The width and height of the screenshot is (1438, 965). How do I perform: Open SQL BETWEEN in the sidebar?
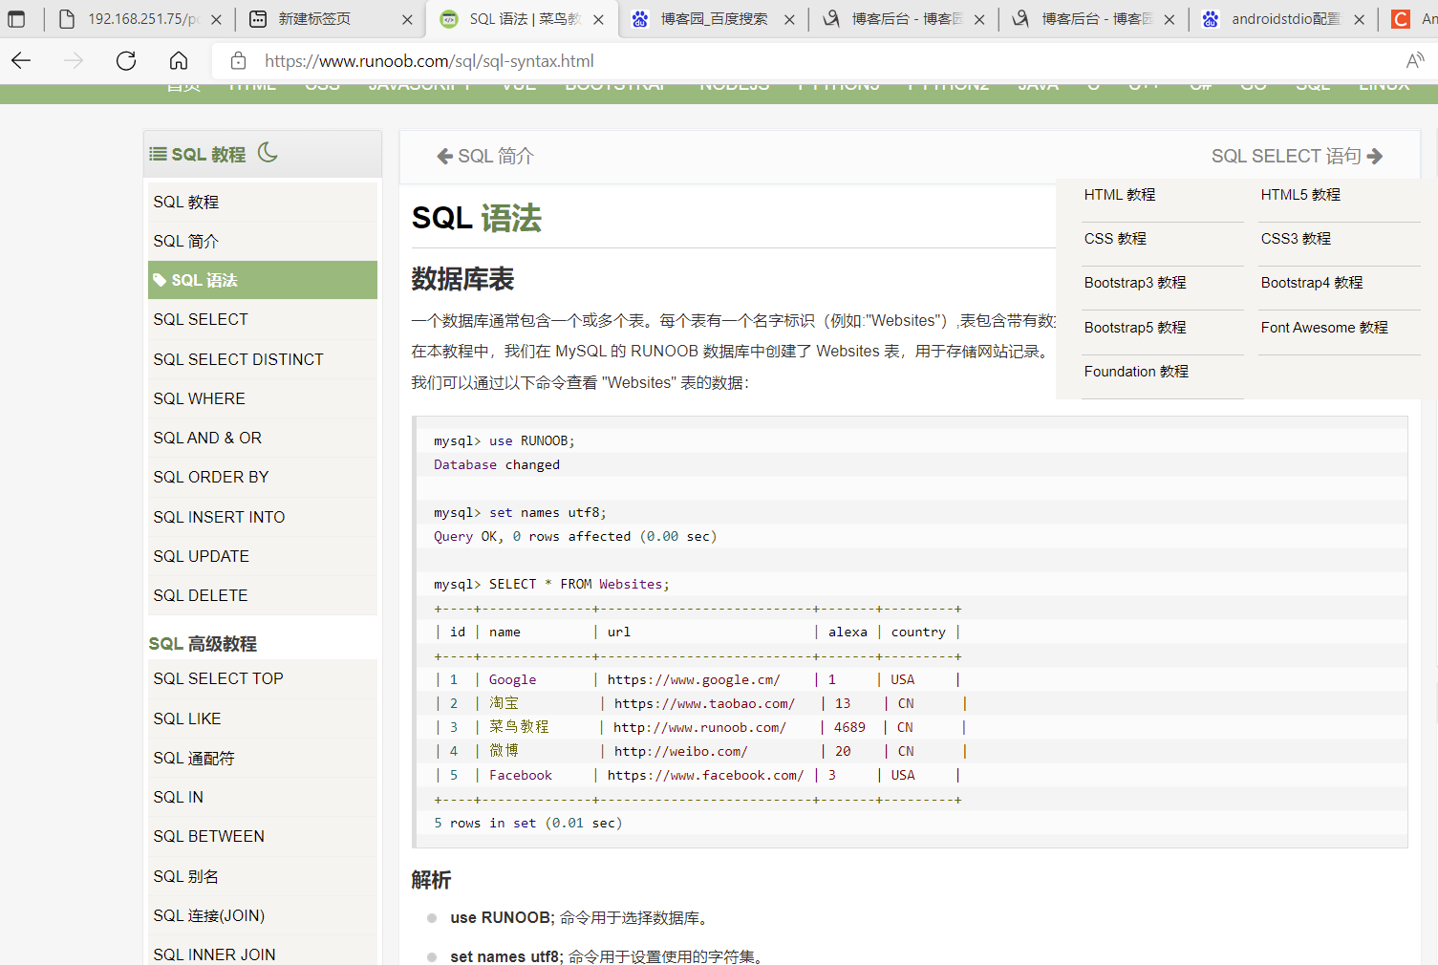[263, 836]
